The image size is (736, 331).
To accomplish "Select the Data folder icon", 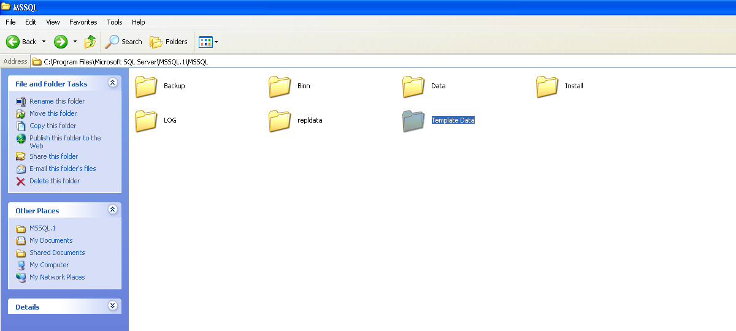I will click(x=413, y=86).
